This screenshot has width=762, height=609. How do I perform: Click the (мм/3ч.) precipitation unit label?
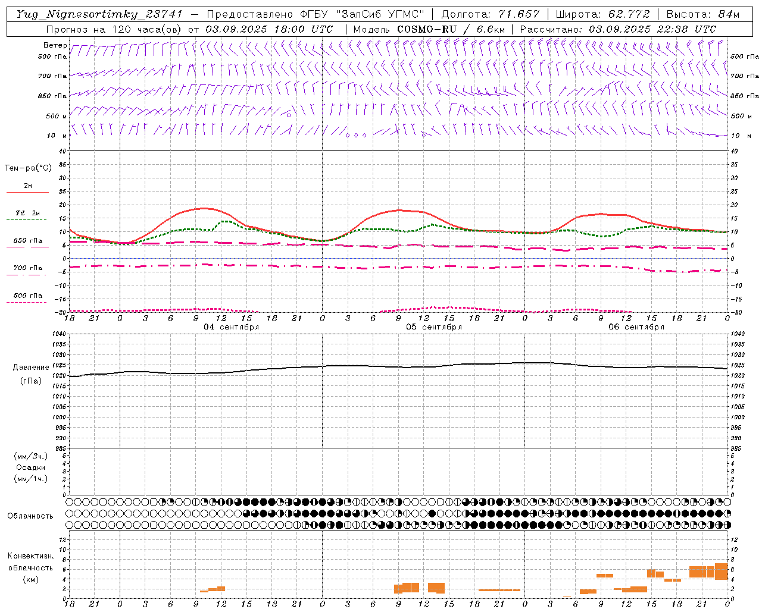coord(31,456)
